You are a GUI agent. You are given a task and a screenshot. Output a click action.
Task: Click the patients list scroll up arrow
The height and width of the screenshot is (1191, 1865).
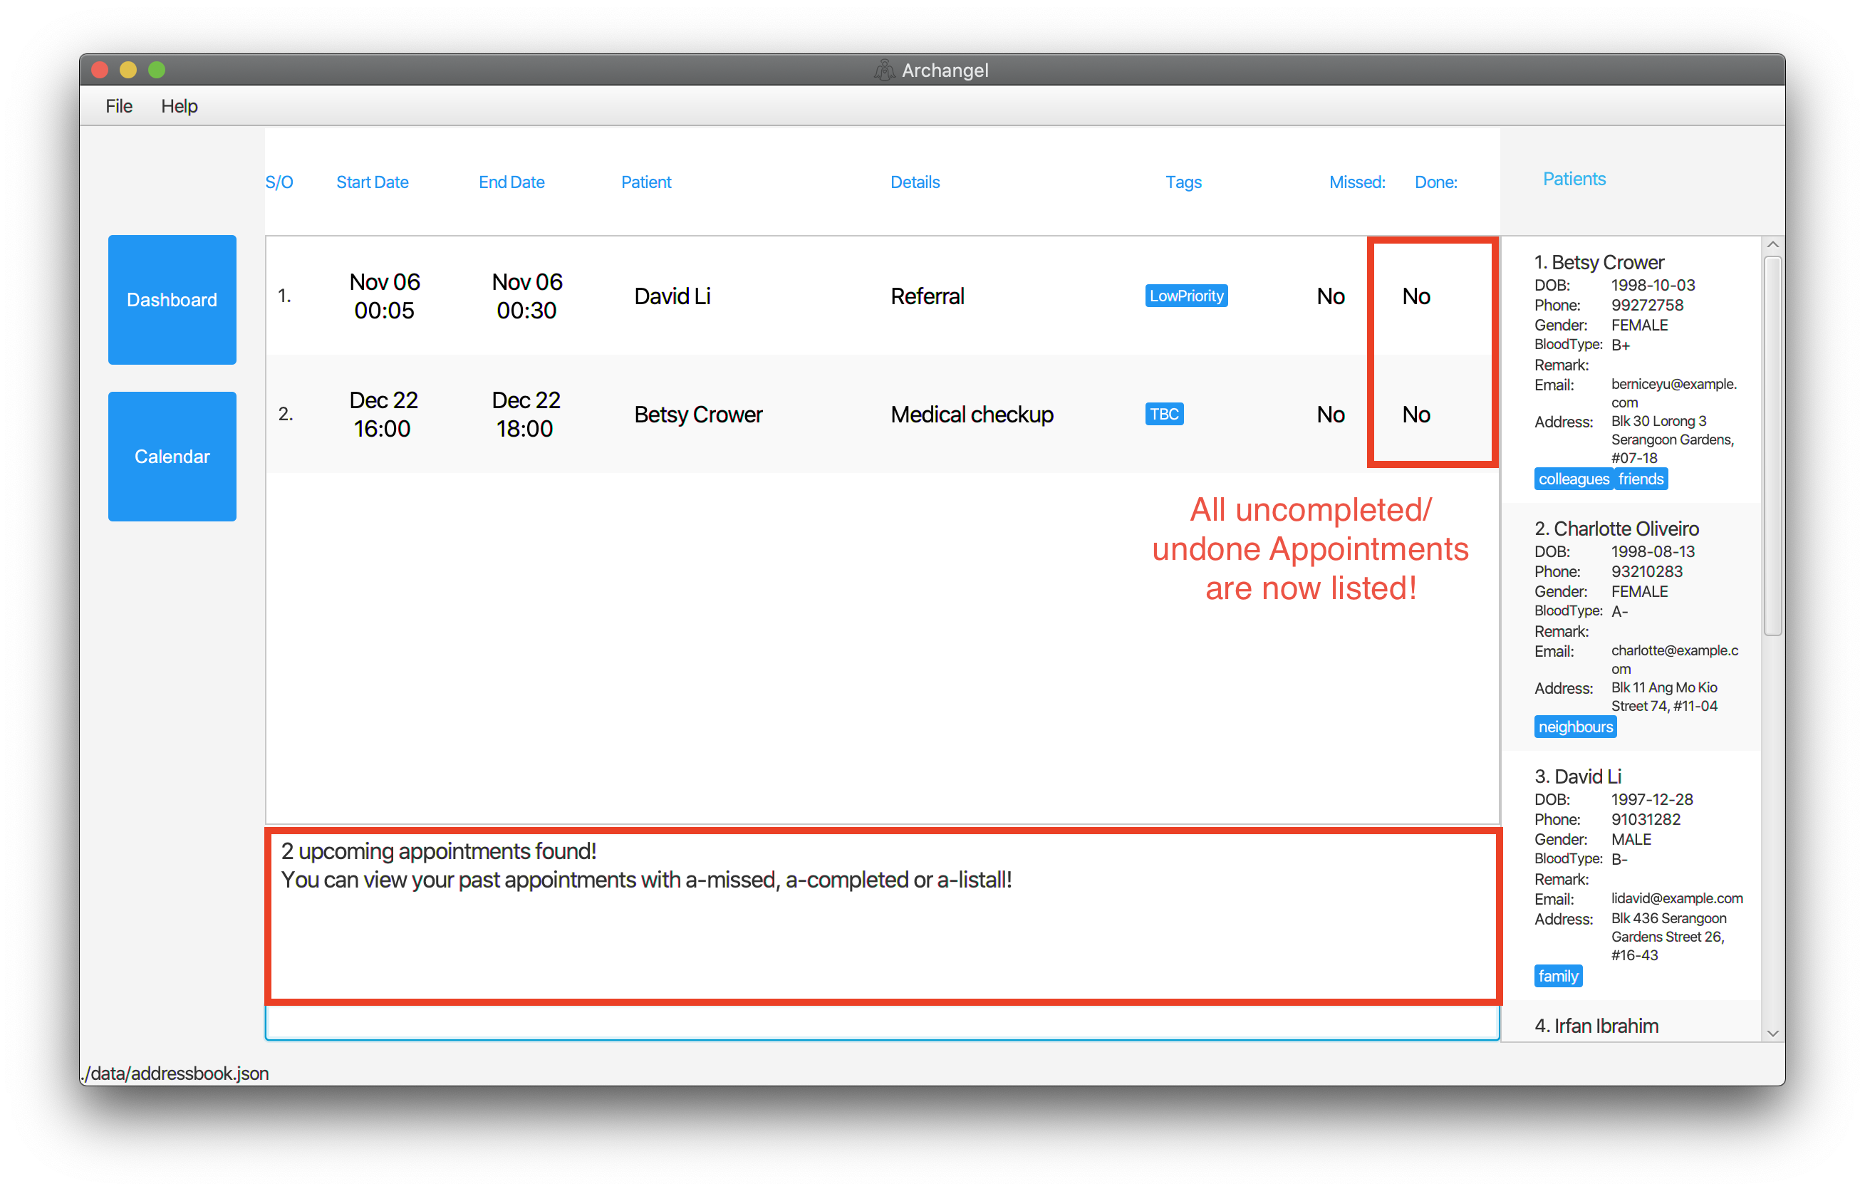[x=1772, y=245]
